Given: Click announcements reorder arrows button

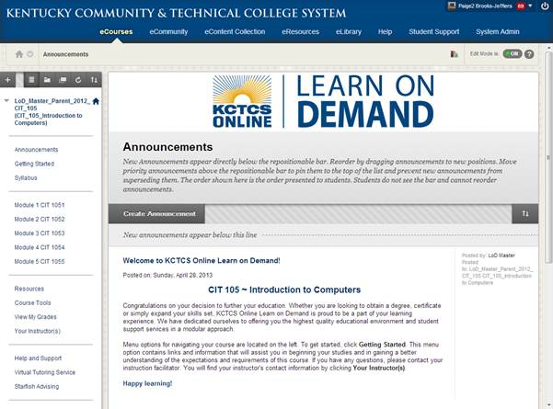Looking at the screenshot, I should pyautogui.click(x=525, y=213).
